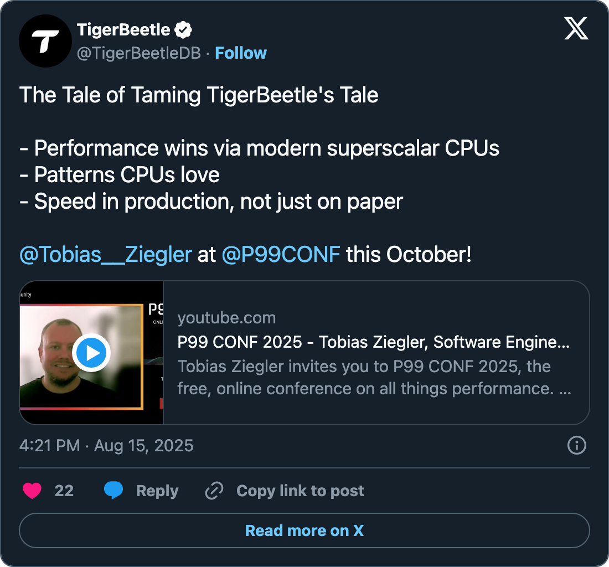Click the youtube.com domain label

pos(226,318)
